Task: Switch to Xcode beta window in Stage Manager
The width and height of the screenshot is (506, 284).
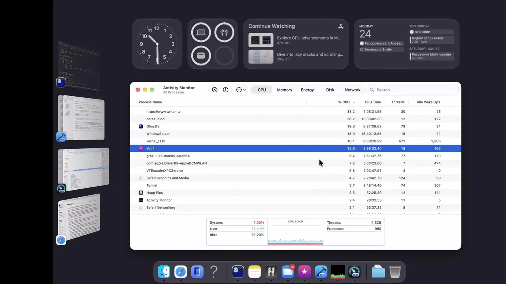Action: 81,118
